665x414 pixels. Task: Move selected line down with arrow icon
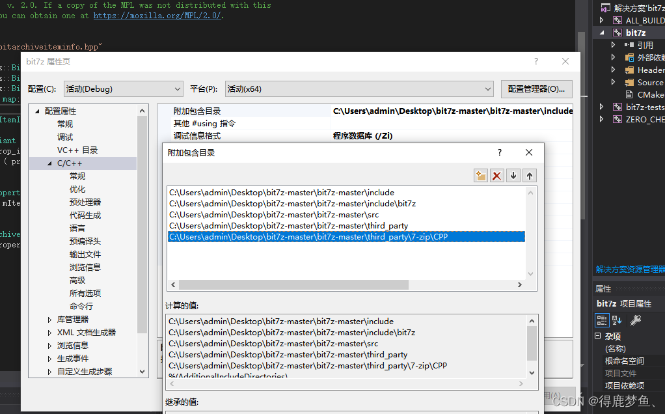pyautogui.click(x=513, y=176)
